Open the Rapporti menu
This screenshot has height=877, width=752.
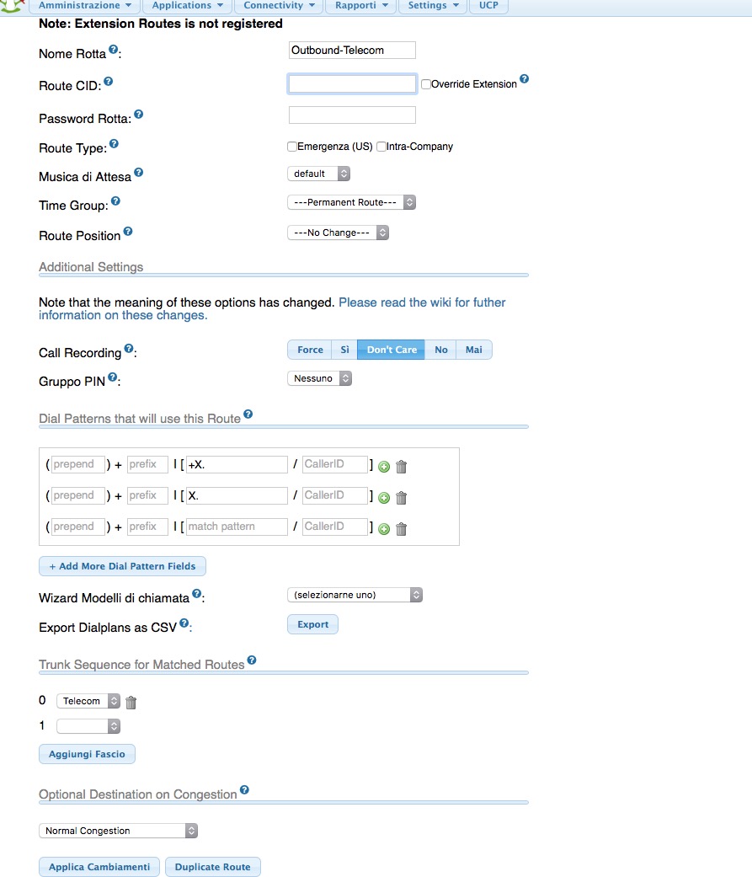pos(361,6)
